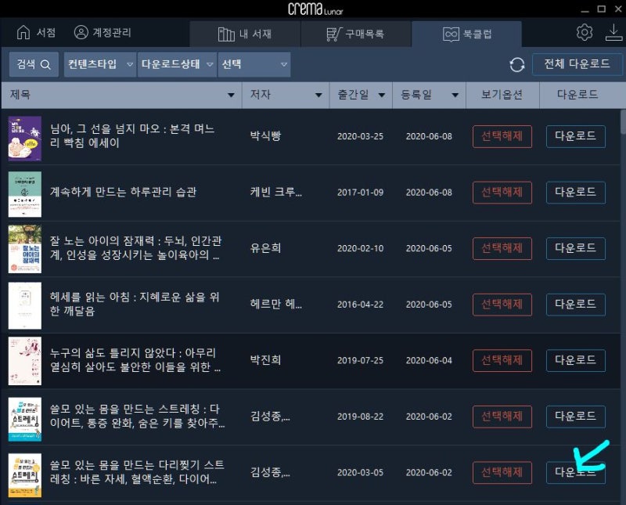Click the home icon next to 서점
The height and width of the screenshot is (505, 626).
(23, 32)
